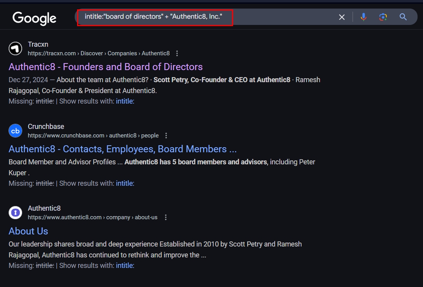Clear the search query with the X icon
The image size is (423, 287).
(x=342, y=17)
